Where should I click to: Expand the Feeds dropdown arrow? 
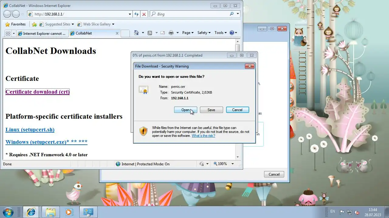tap(157, 33)
